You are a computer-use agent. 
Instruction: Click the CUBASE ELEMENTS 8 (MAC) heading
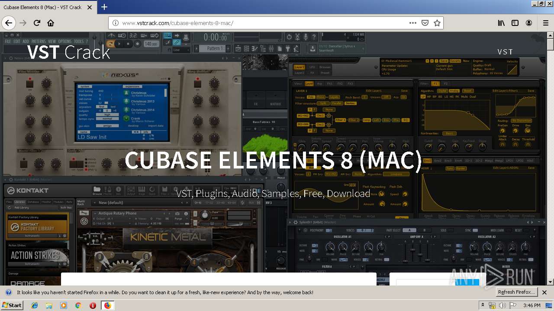click(x=273, y=160)
